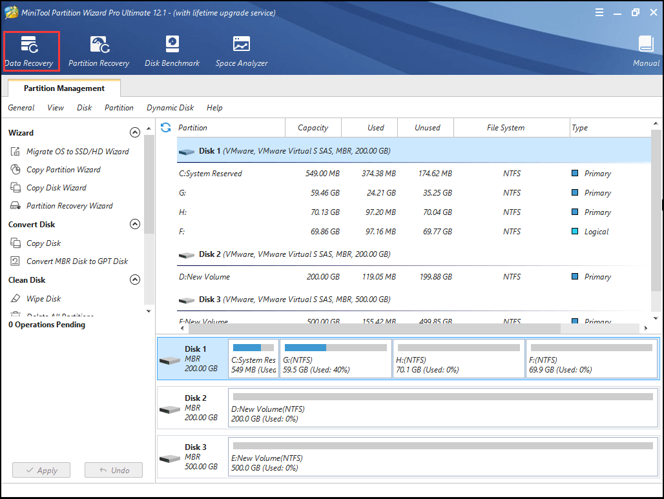
Task: Click the refresh icon beside the Partition column
Action: 166,127
